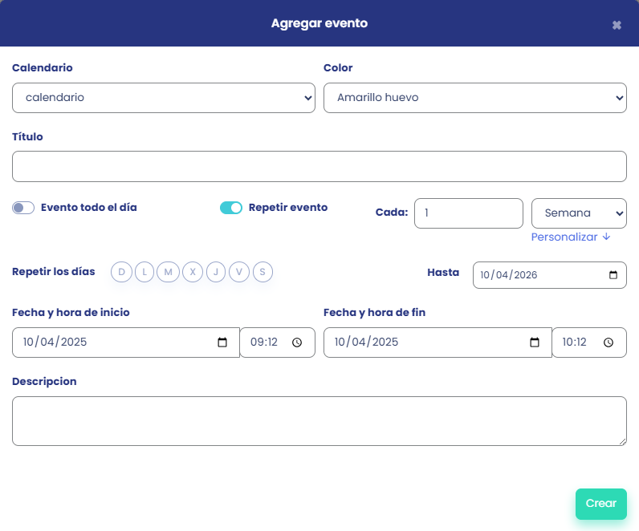The height and width of the screenshot is (531, 639).
Task: Click the Hasta date field
Action: 549,275
